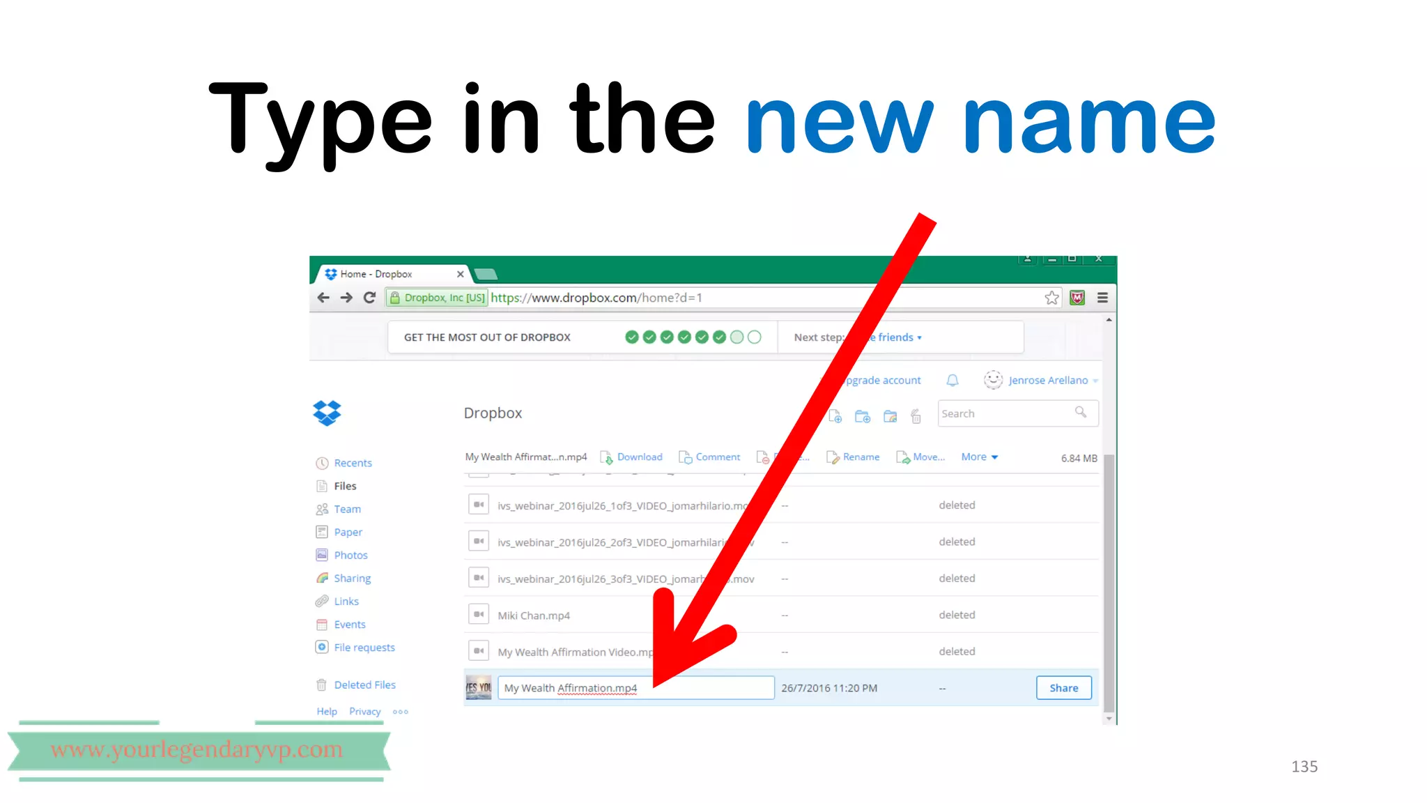
Task: Click GET THE MOST OUT OF DROPBOX
Action: [x=487, y=337]
